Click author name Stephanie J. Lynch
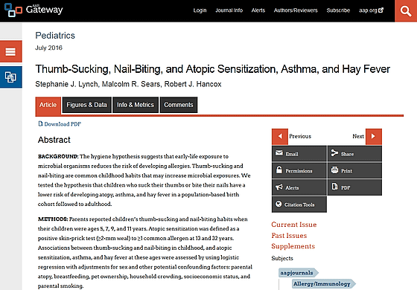The width and height of the screenshot is (417, 290). click(67, 84)
